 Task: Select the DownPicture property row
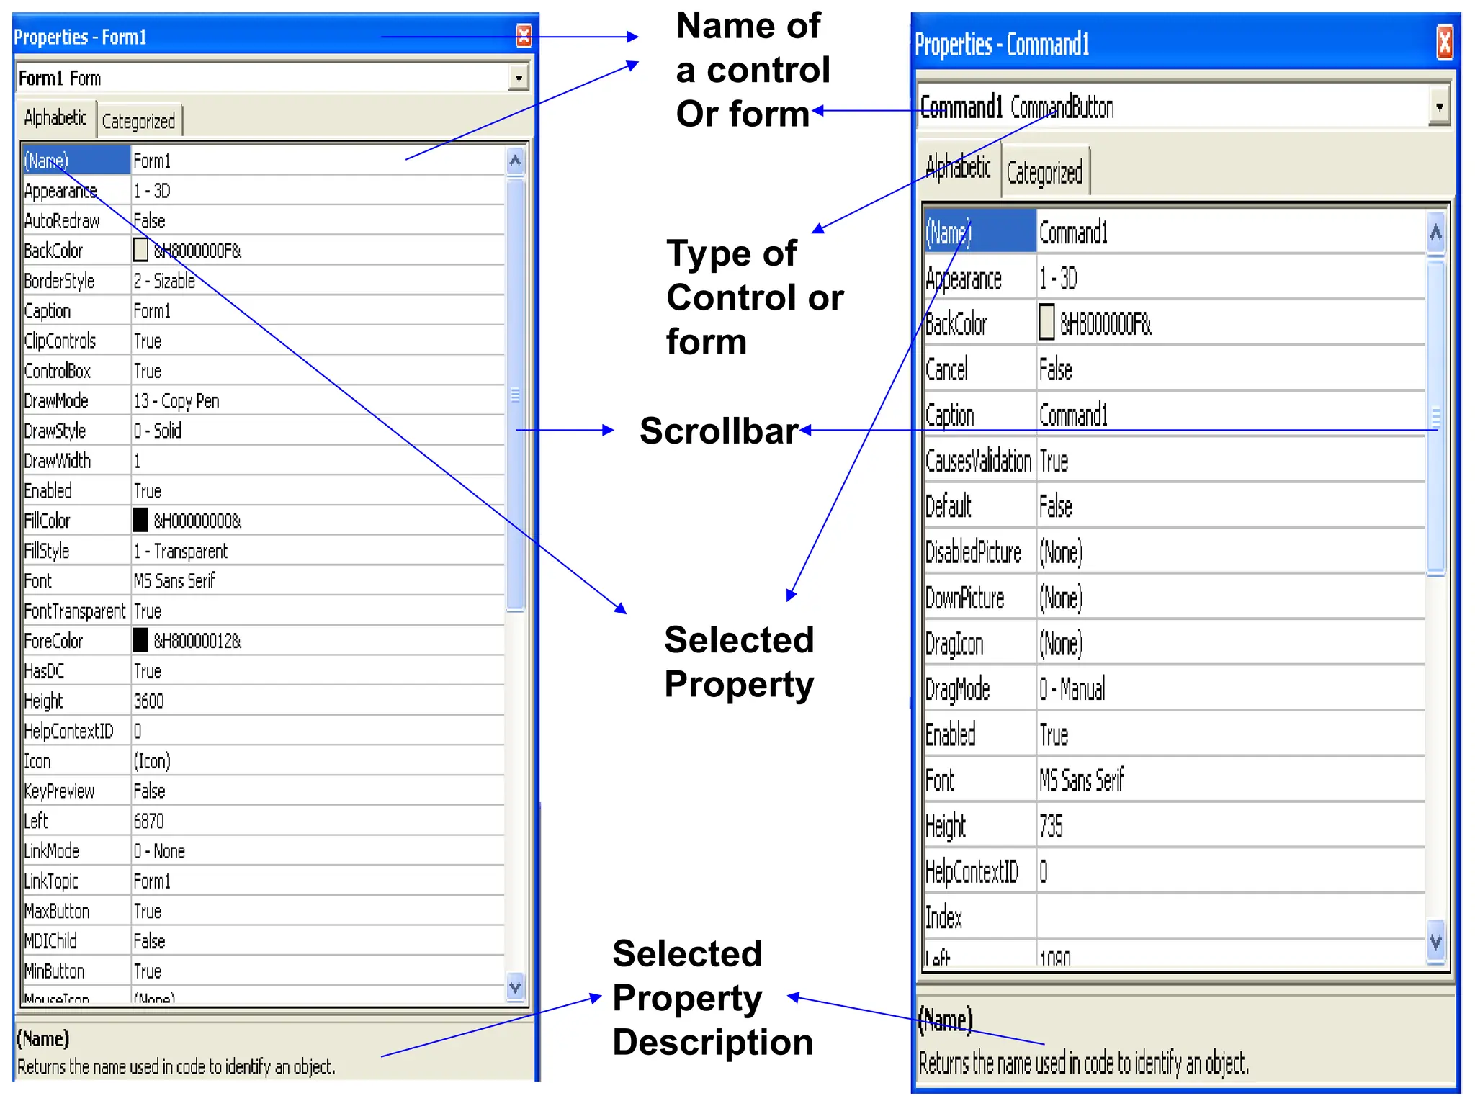[x=1175, y=598]
